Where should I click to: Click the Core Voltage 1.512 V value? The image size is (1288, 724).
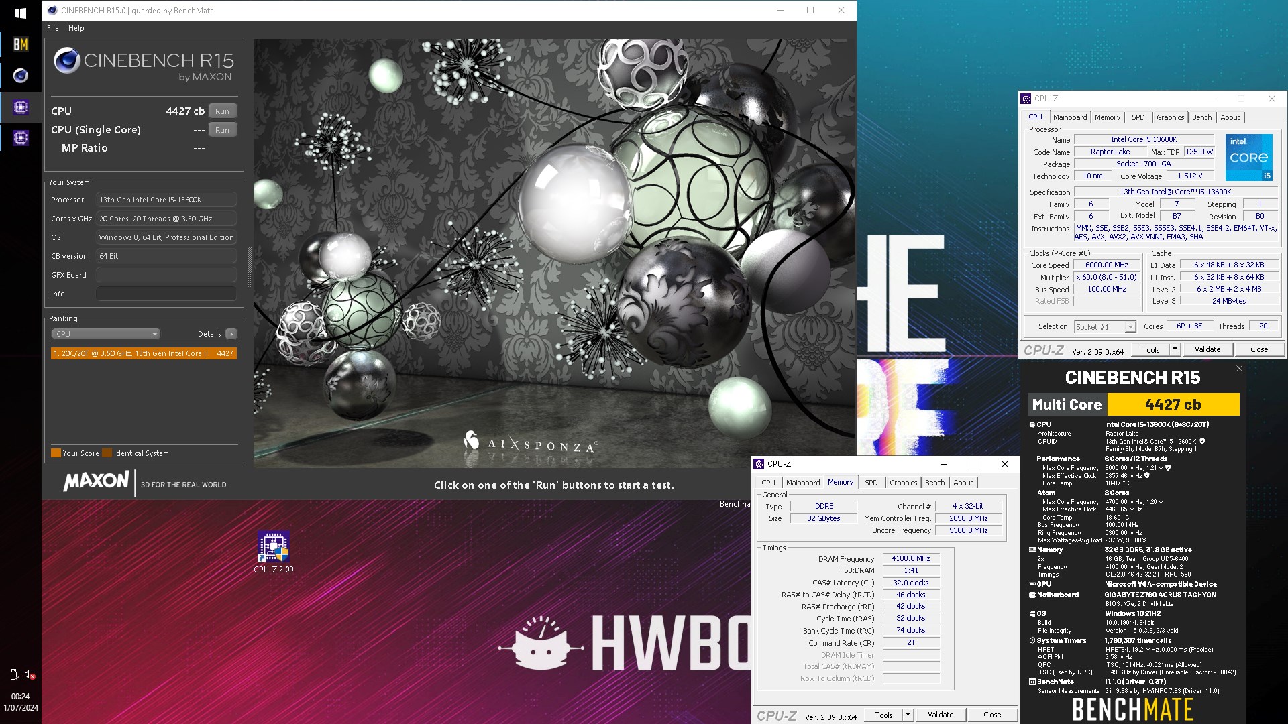(1190, 176)
